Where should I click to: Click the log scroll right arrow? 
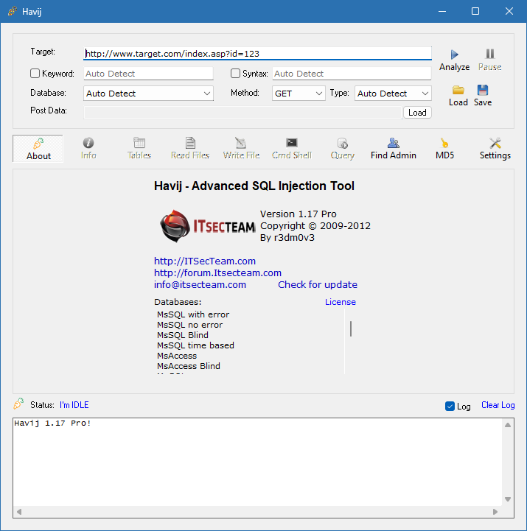coord(495,512)
